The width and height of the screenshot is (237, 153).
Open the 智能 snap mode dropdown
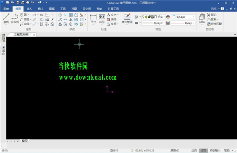(x=228, y=150)
